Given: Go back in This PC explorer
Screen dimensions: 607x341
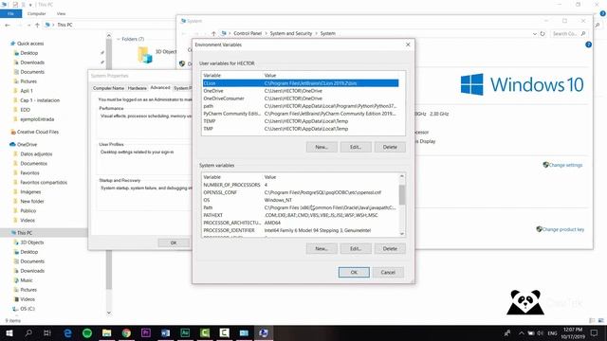Looking at the screenshot, I should 8,25.
